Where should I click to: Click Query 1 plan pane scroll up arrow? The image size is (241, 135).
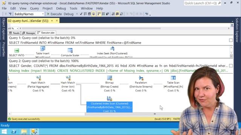[231, 47]
